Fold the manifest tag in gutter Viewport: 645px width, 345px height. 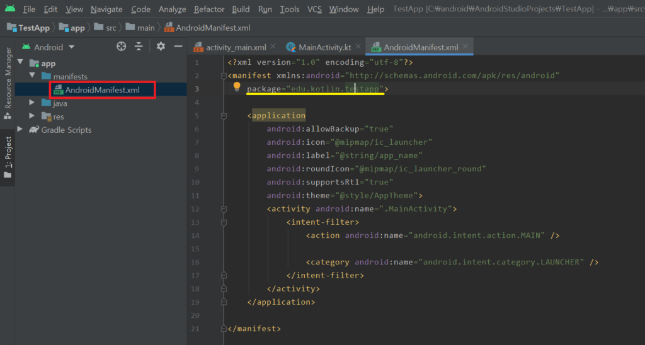224,76
